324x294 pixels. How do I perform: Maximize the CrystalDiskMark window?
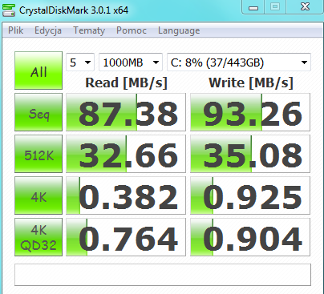tap(275, 7)
